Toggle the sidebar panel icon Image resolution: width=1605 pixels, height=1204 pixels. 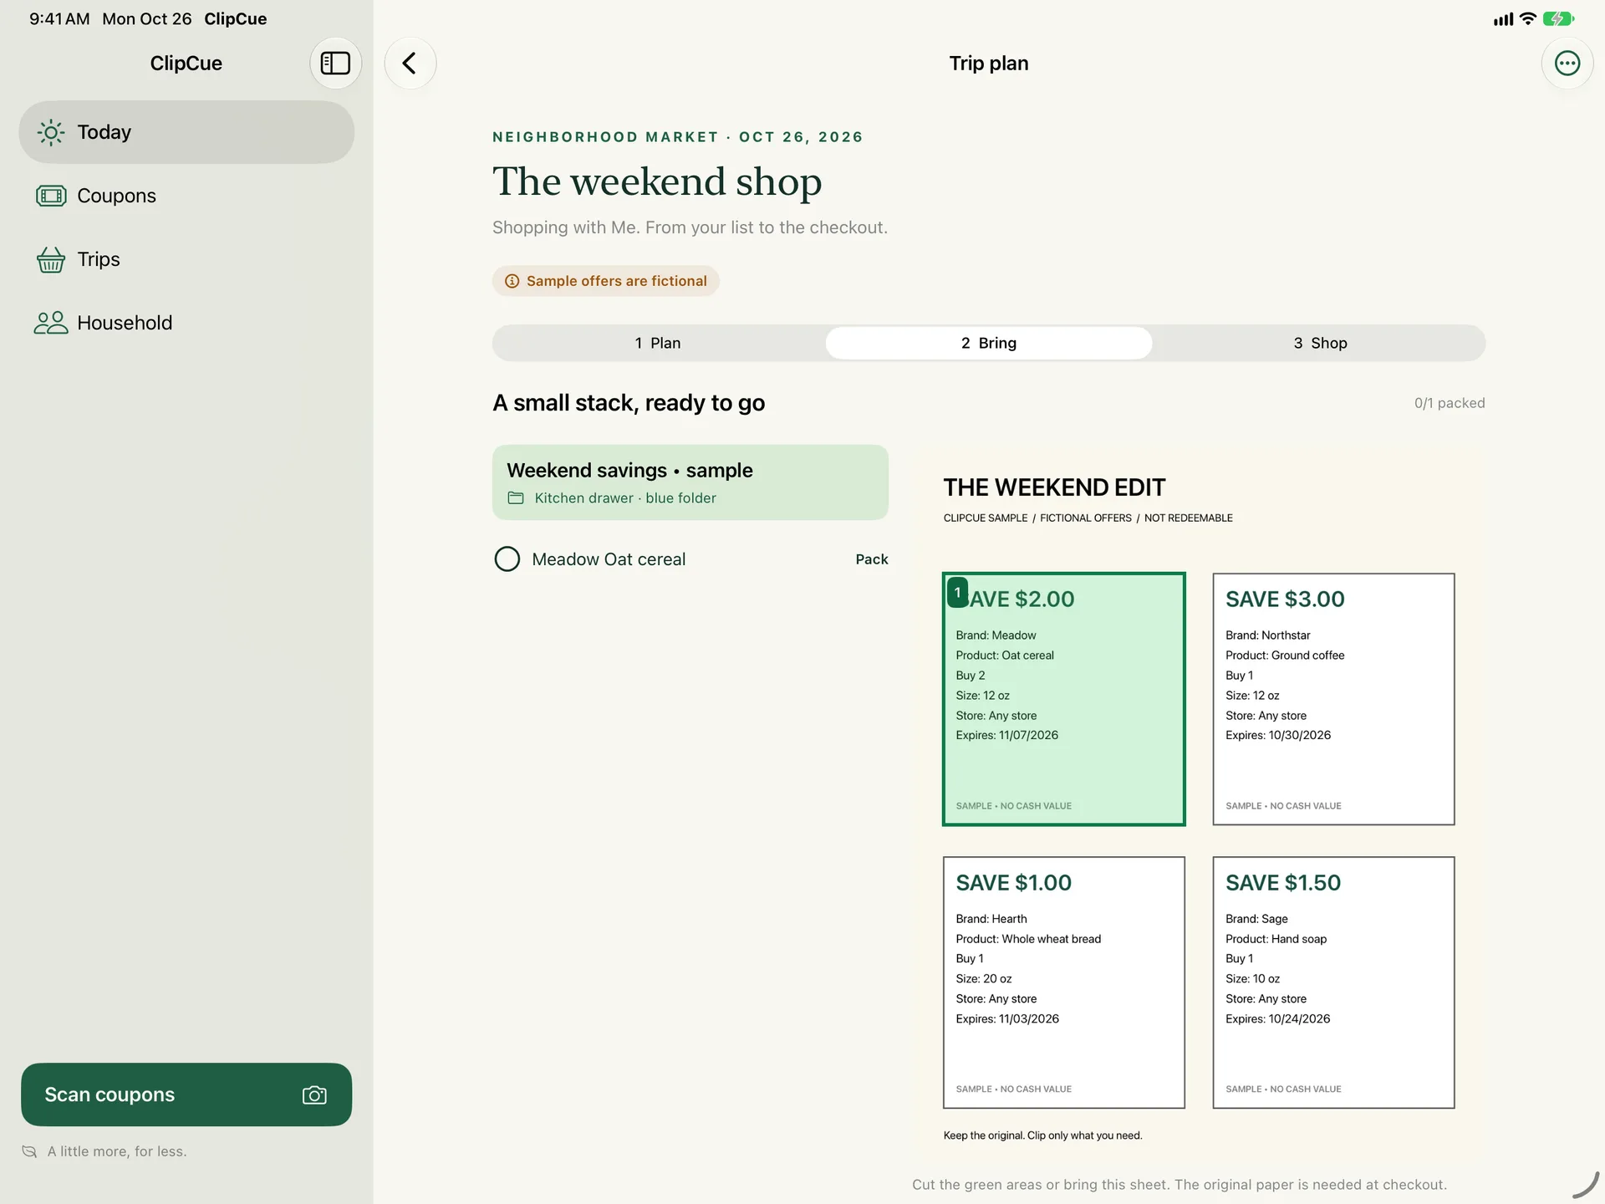click(335, 63)
